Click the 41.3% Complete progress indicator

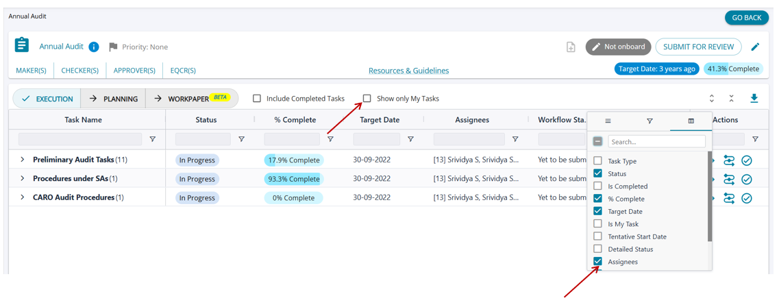click(733, 69)
